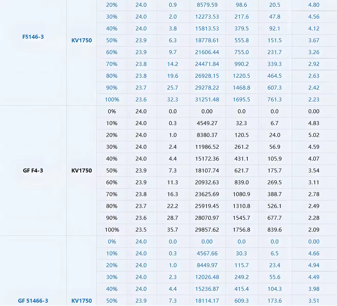Click the value 11986.52
This screenshot has height=306, width=337.
(x=207, y=147)
